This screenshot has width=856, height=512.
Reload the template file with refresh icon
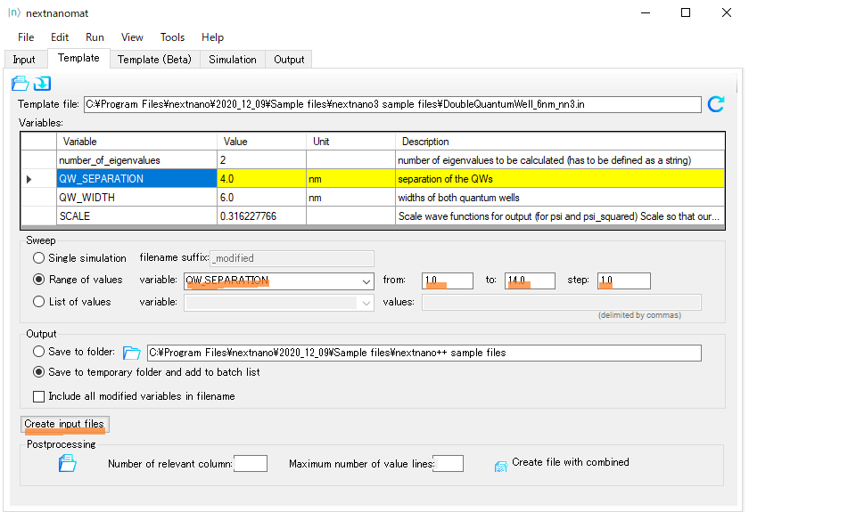click(715, 104)
